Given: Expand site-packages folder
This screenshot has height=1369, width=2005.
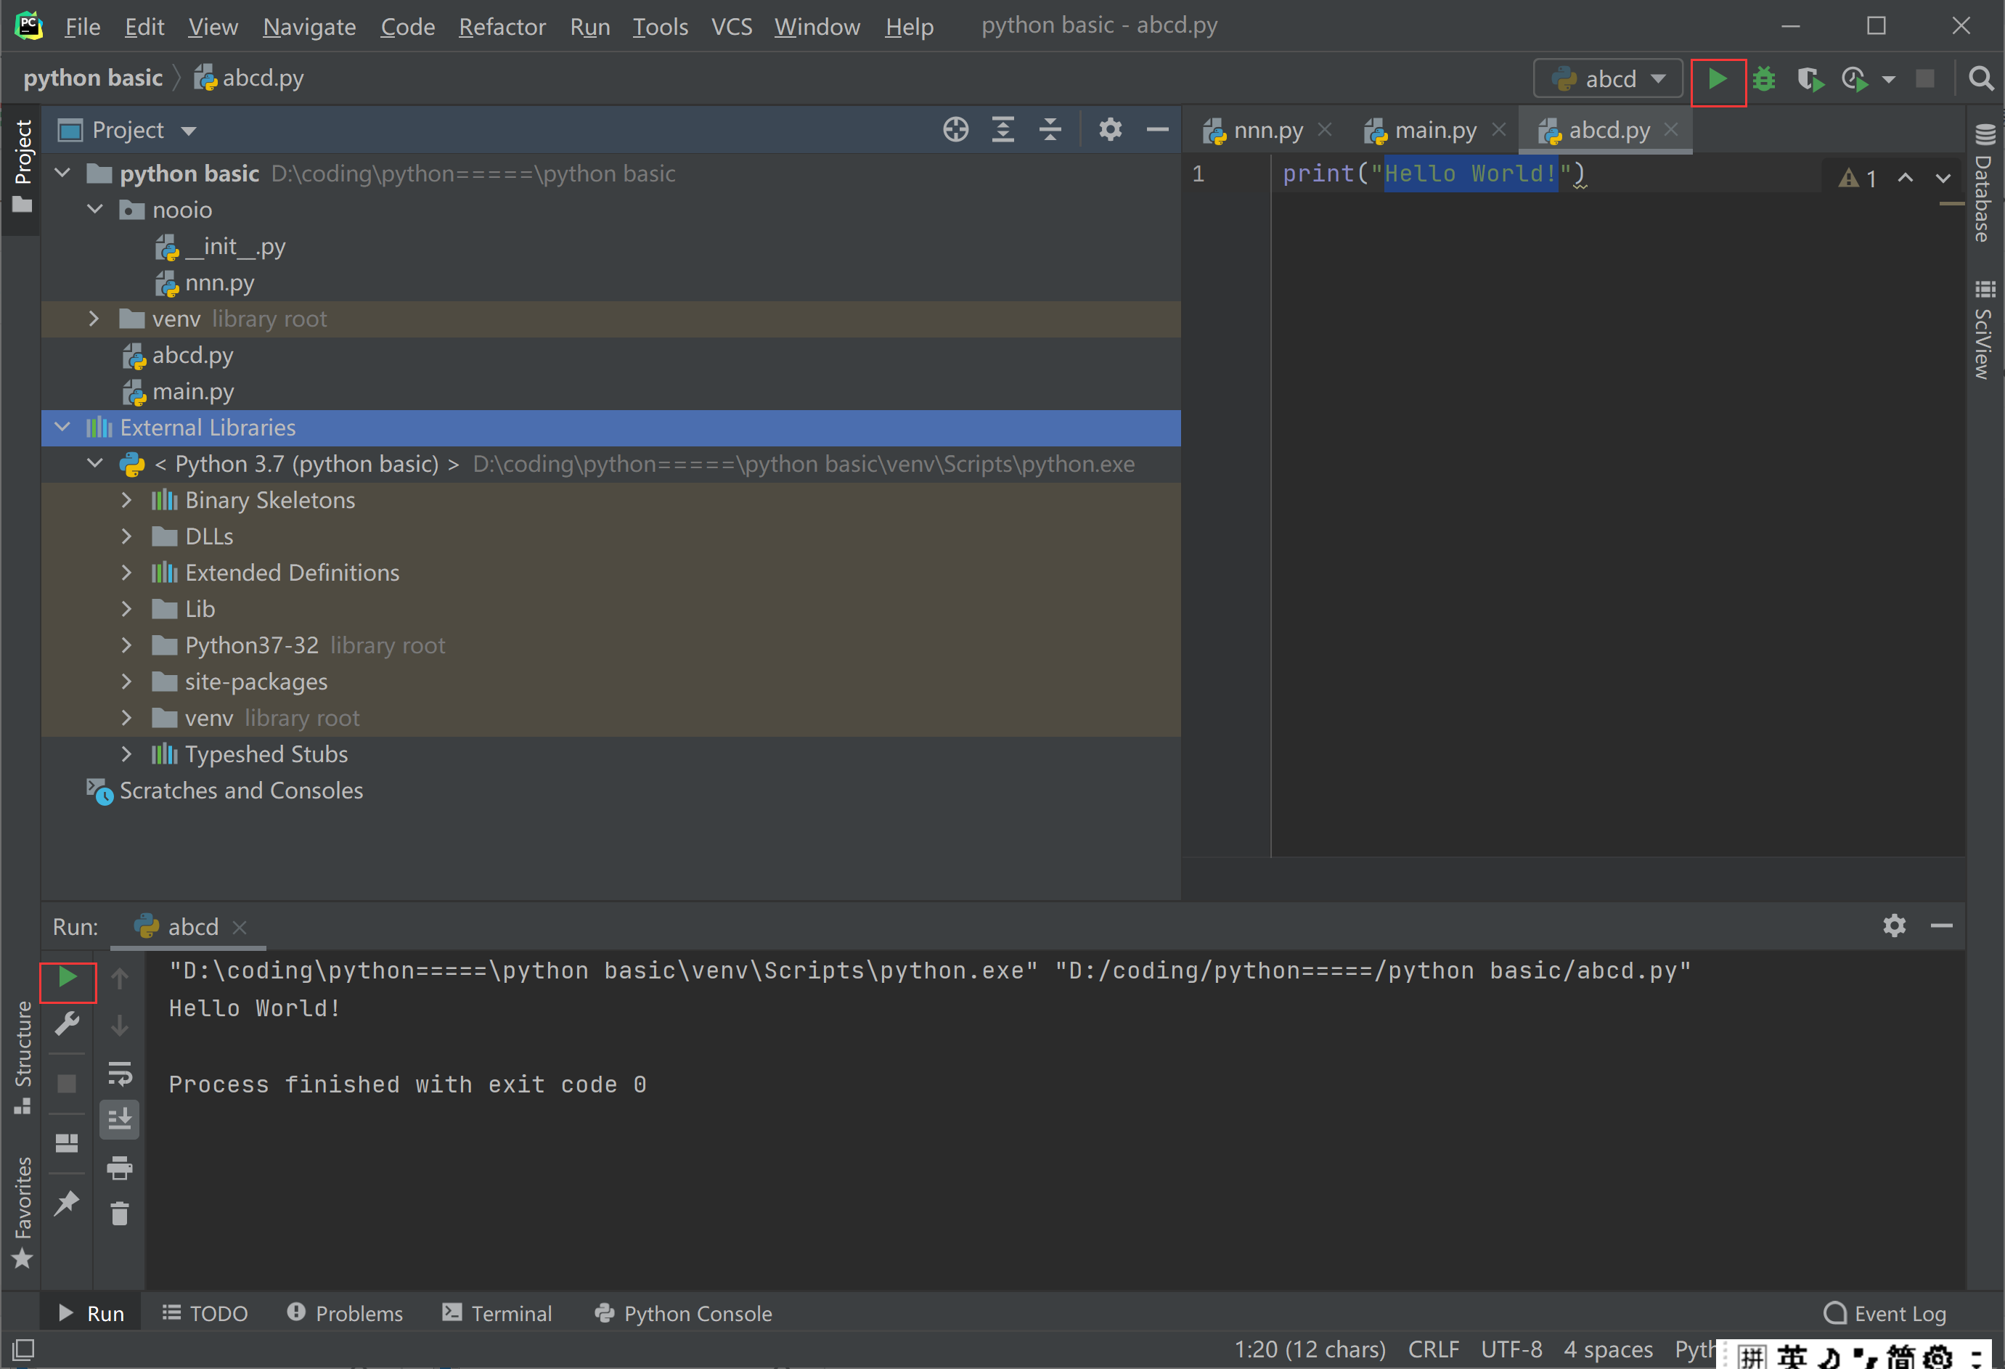Looking at the screenshot, I should (x=127, y=681).
